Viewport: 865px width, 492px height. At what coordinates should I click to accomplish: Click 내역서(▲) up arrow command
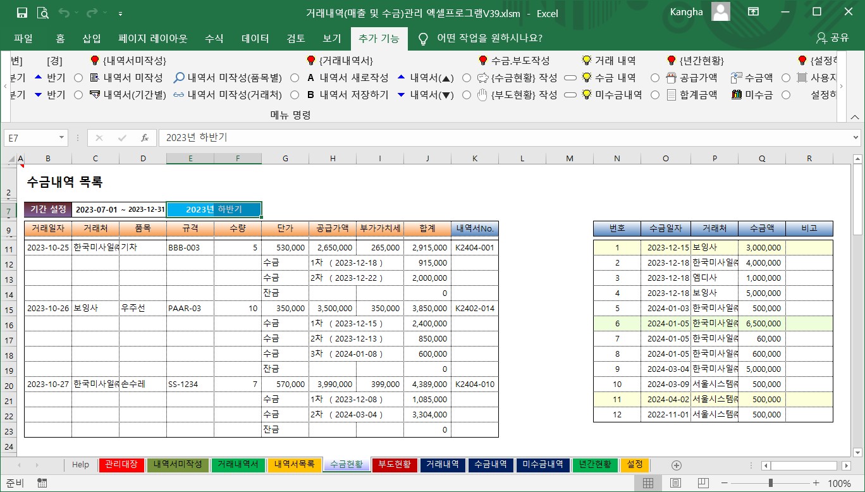[426, 78]
